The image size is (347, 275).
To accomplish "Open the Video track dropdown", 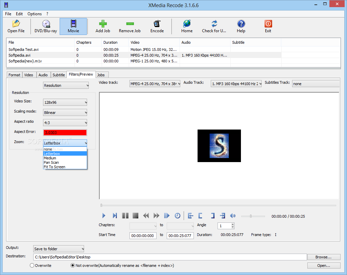I will 155,84.
